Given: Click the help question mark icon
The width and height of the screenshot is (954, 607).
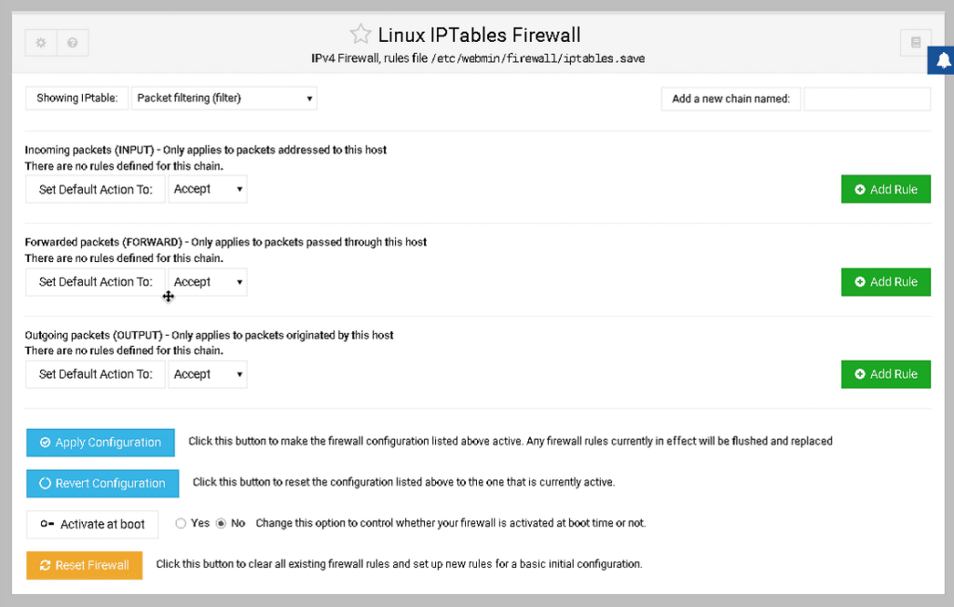Looking at the screenshot, I should (x=74, y=41).
